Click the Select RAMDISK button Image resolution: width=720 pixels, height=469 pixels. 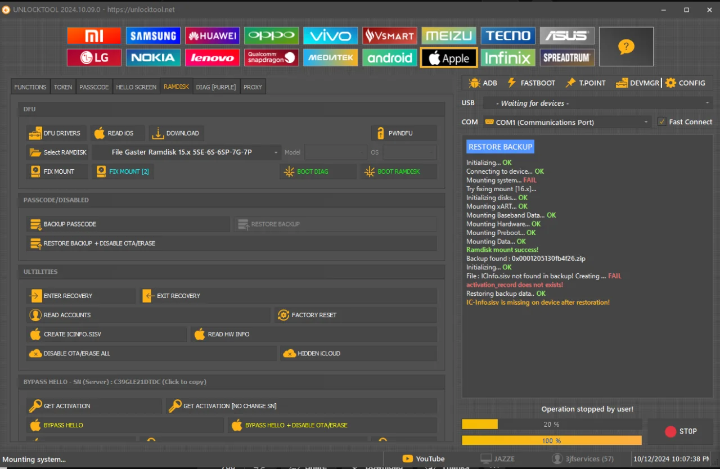57,152
